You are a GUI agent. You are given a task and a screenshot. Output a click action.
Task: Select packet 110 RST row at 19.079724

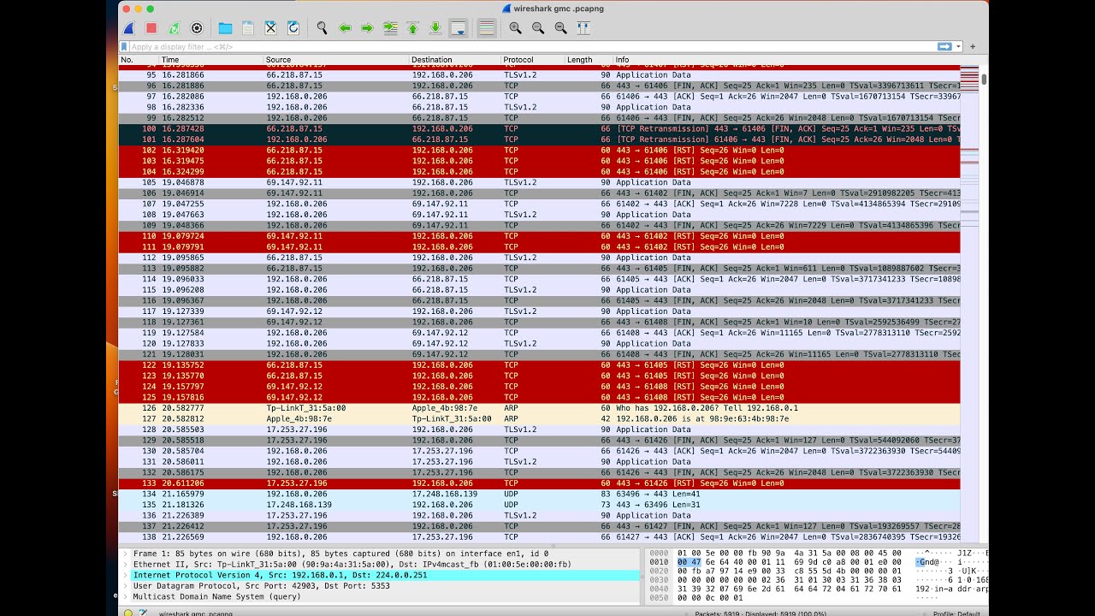(x=539, y=236)
